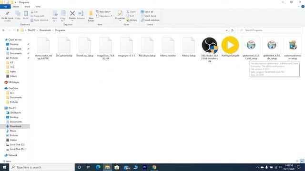The width and height of the screenshot is (305, 171).
Task: Click the Properties checkmark icon
Action: [120, 13]
